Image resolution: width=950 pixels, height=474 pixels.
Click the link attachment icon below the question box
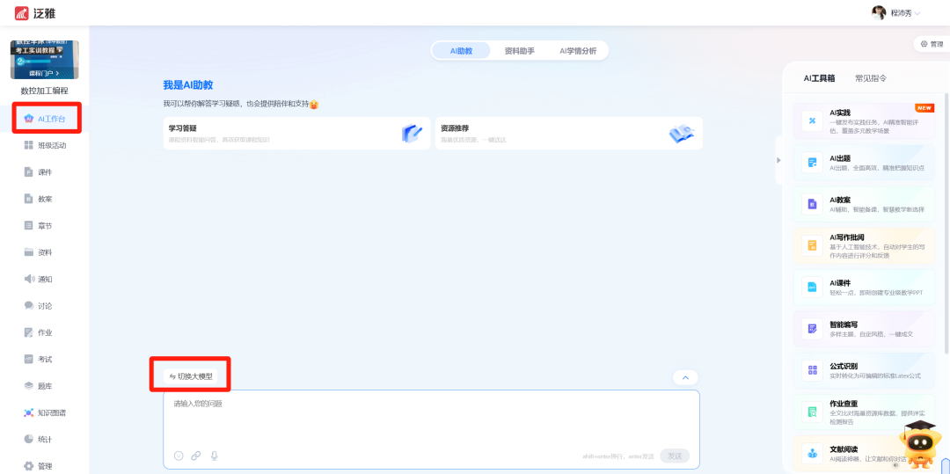196,456
